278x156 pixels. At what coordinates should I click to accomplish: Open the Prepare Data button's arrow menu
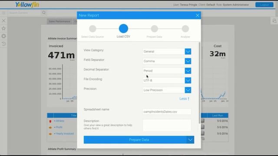click(x=190, y=140)
